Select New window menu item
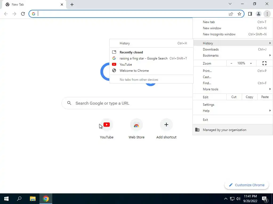 coord(233,28)
